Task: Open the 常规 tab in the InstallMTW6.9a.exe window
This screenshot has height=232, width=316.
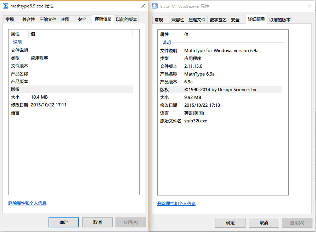Action: (x=160, y=20)
